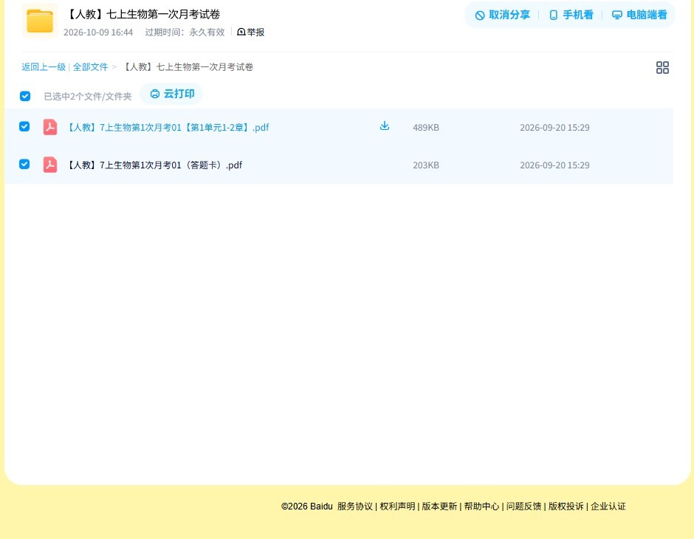Screen dimensions: 694x539
Task: Click the yellow shared folder icon
Action: [x=40, y=21]
